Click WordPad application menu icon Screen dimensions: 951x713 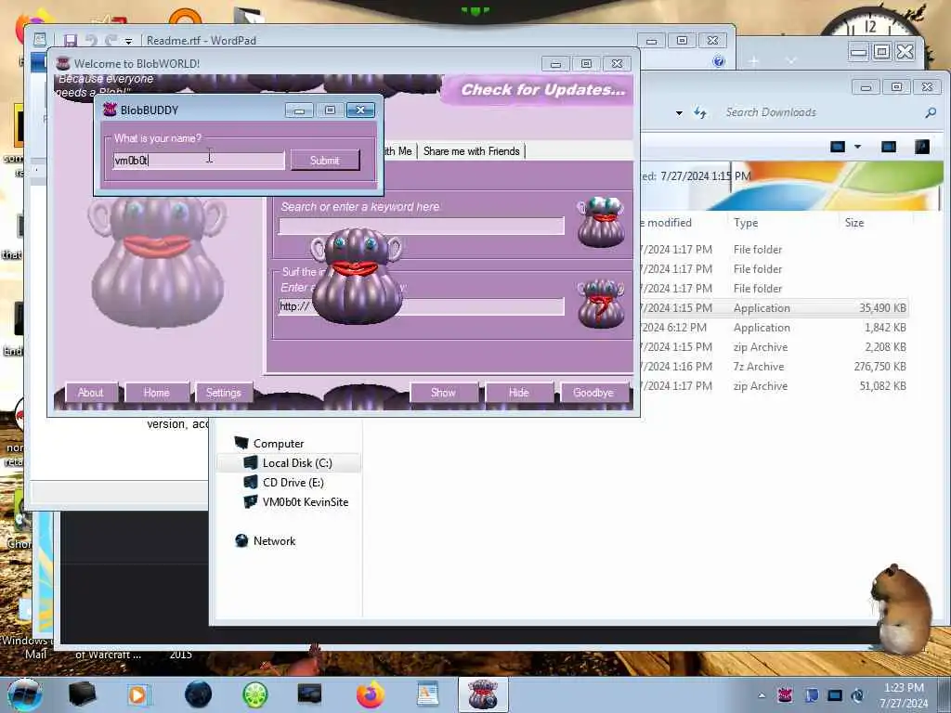click(40, 40)
